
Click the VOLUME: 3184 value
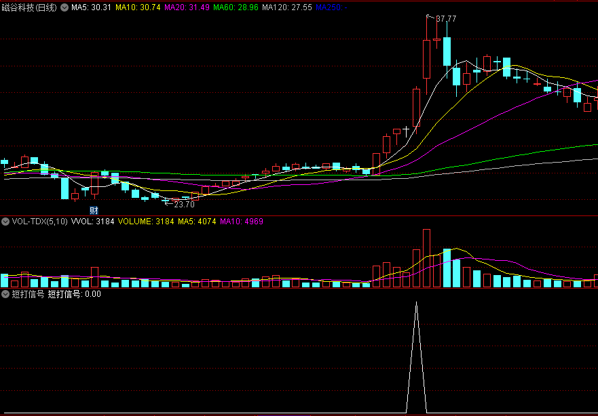[x=146, y=222]
